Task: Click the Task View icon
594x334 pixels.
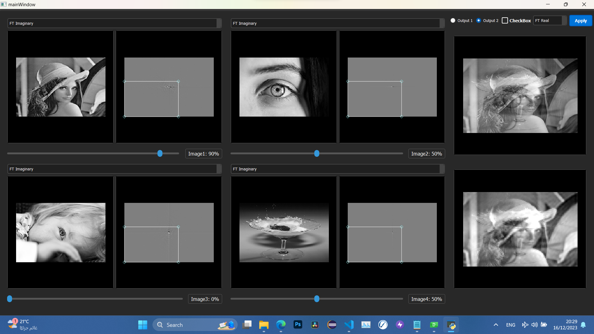Action: click(x=247, y=325)
